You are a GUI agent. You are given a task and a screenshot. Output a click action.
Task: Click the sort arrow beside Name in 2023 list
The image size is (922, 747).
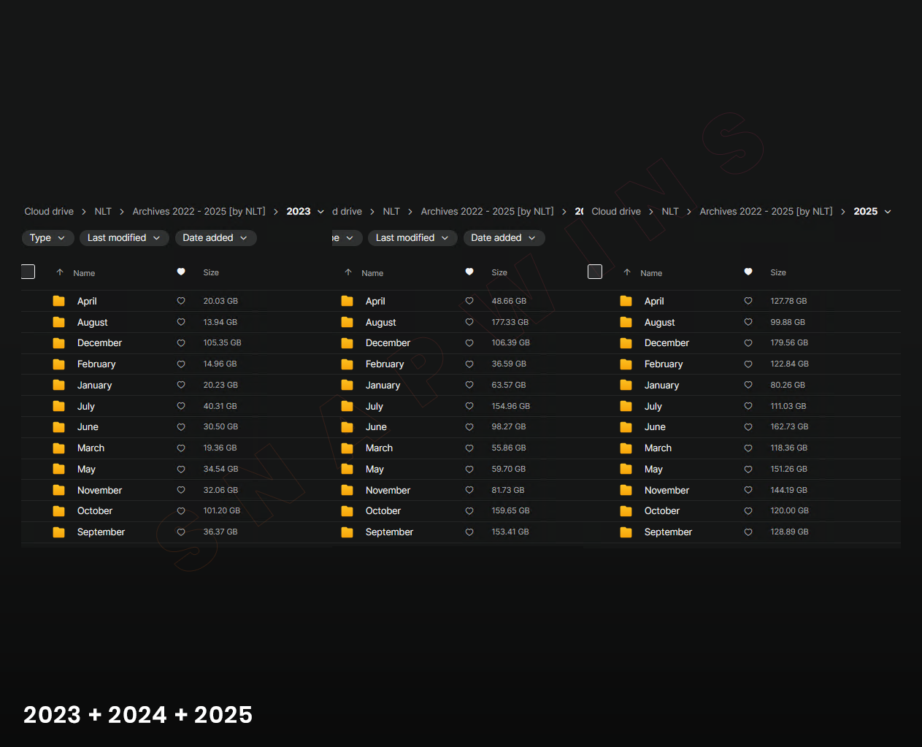[60, 272]
